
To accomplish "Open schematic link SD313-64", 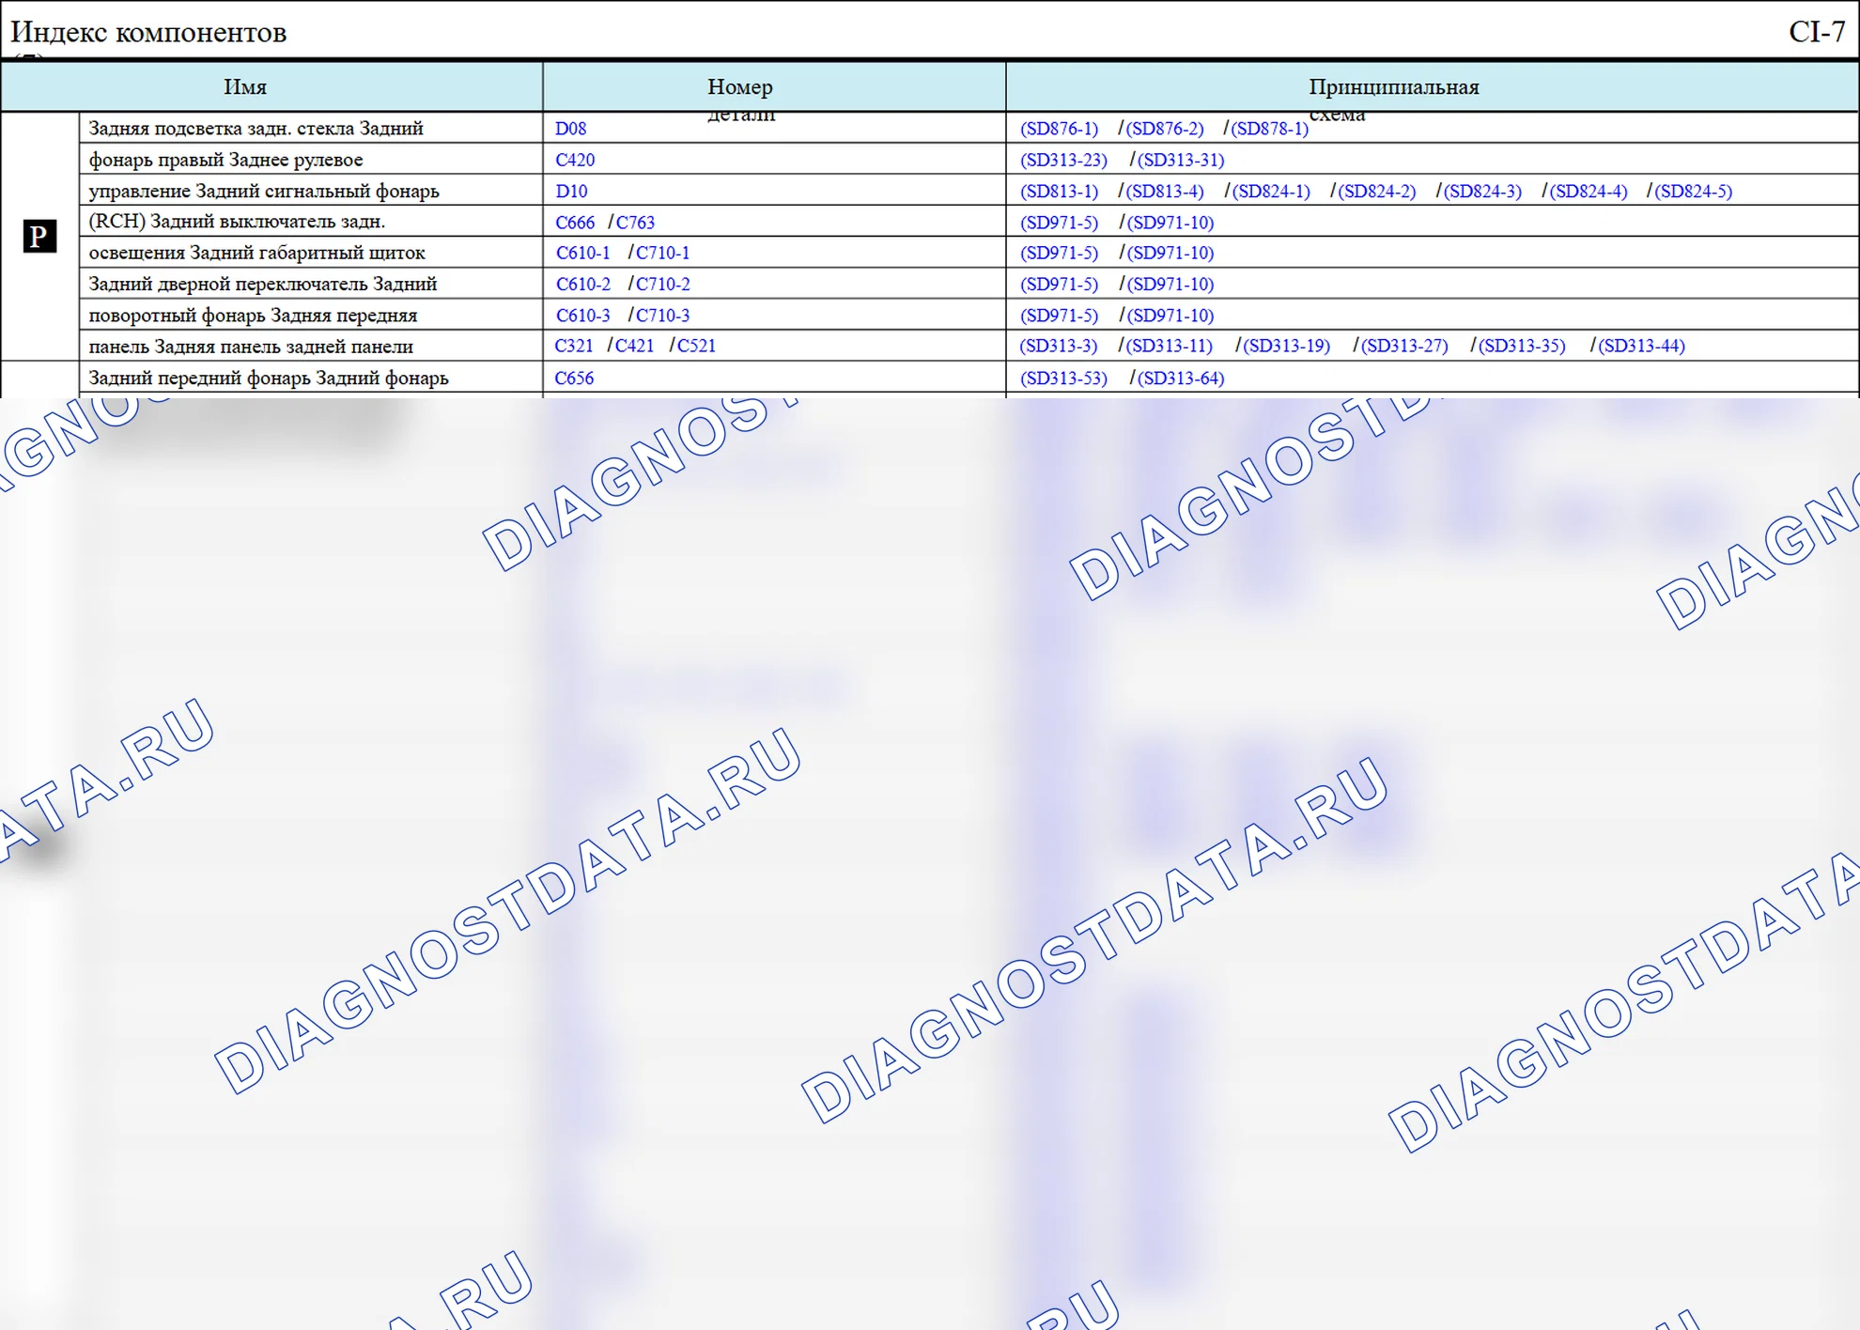I will [x=1181, y=379].
